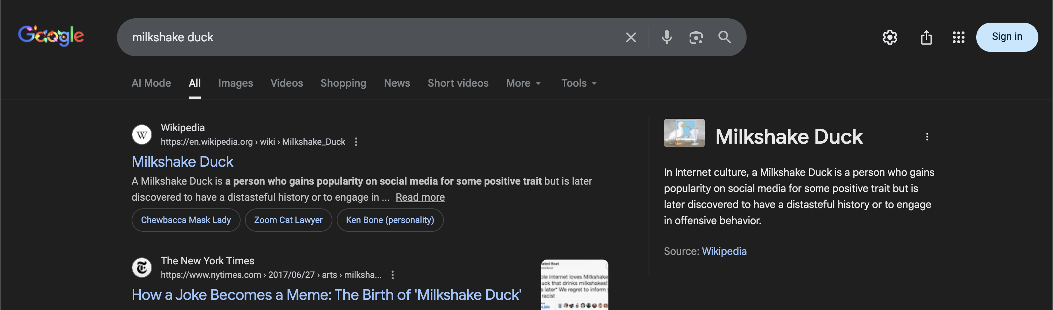
Task: Click the Wikipedia favicon icon
Action: click(x=142, y=135)
